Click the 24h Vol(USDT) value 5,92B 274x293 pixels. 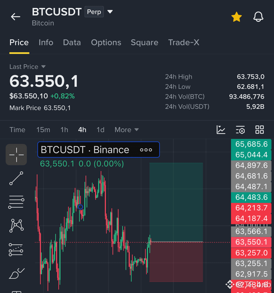pos(255,106)
